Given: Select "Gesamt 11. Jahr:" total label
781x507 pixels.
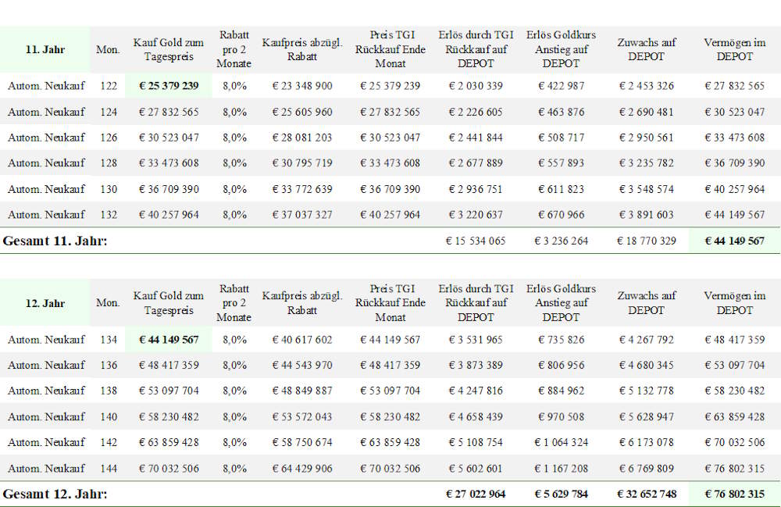Looking at the screenshot, I should pyautogui.click(x=55, y=241).
